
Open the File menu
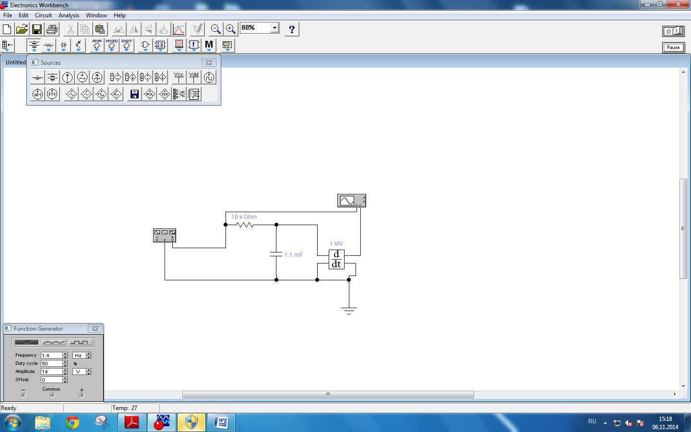pos(8,15)
